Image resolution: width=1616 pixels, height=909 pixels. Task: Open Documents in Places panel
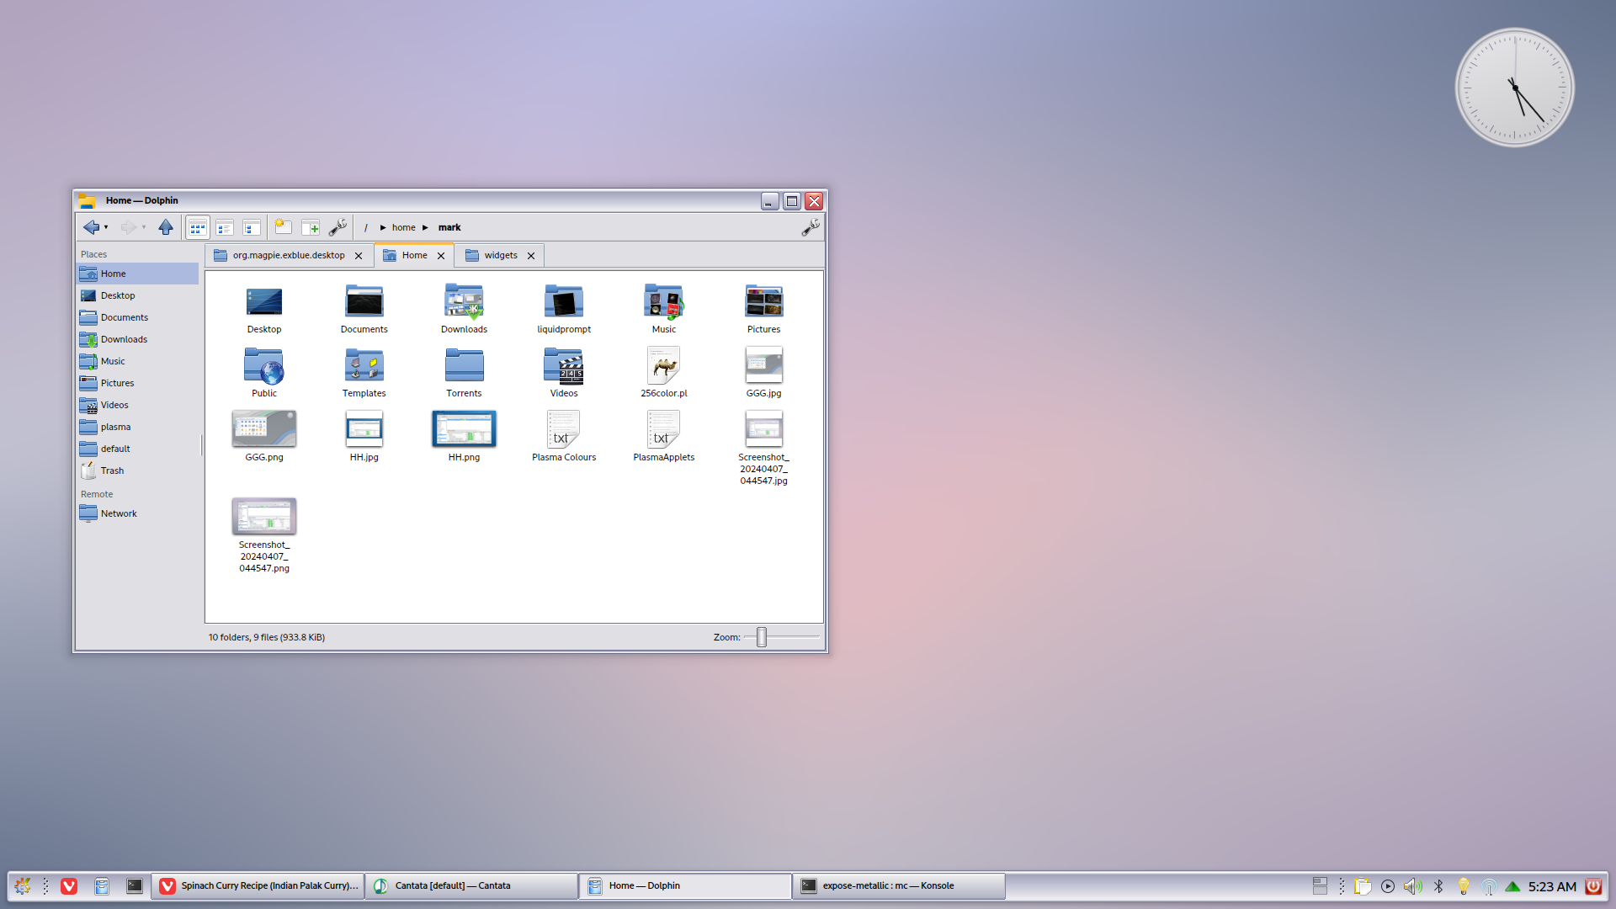(138, 317)
